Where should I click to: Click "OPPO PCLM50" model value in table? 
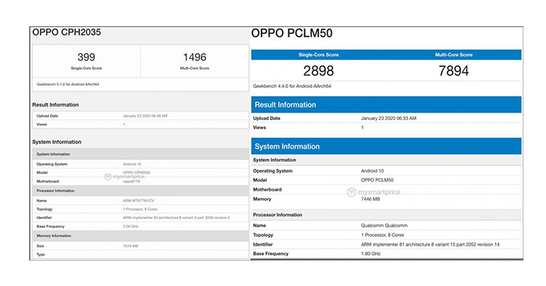[x=377, y=180]
